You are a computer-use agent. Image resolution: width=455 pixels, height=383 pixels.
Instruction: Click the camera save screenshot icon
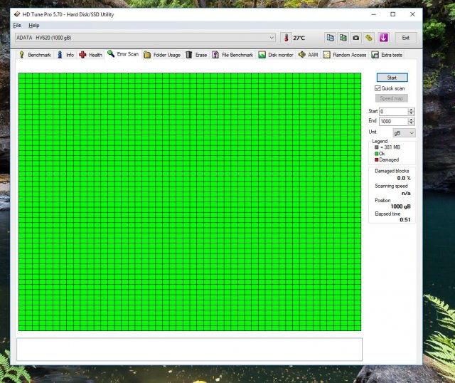tap(356, 38)
